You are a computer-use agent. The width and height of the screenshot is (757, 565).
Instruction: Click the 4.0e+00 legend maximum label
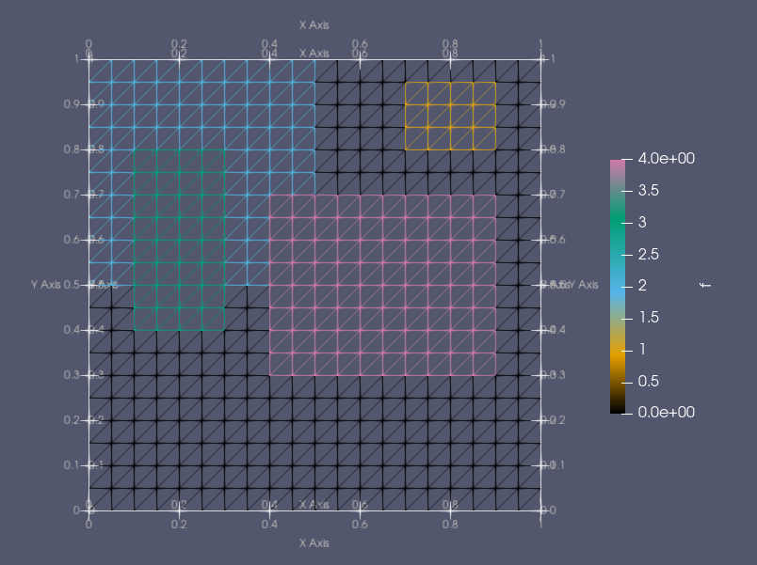click(x=667, y=159)
